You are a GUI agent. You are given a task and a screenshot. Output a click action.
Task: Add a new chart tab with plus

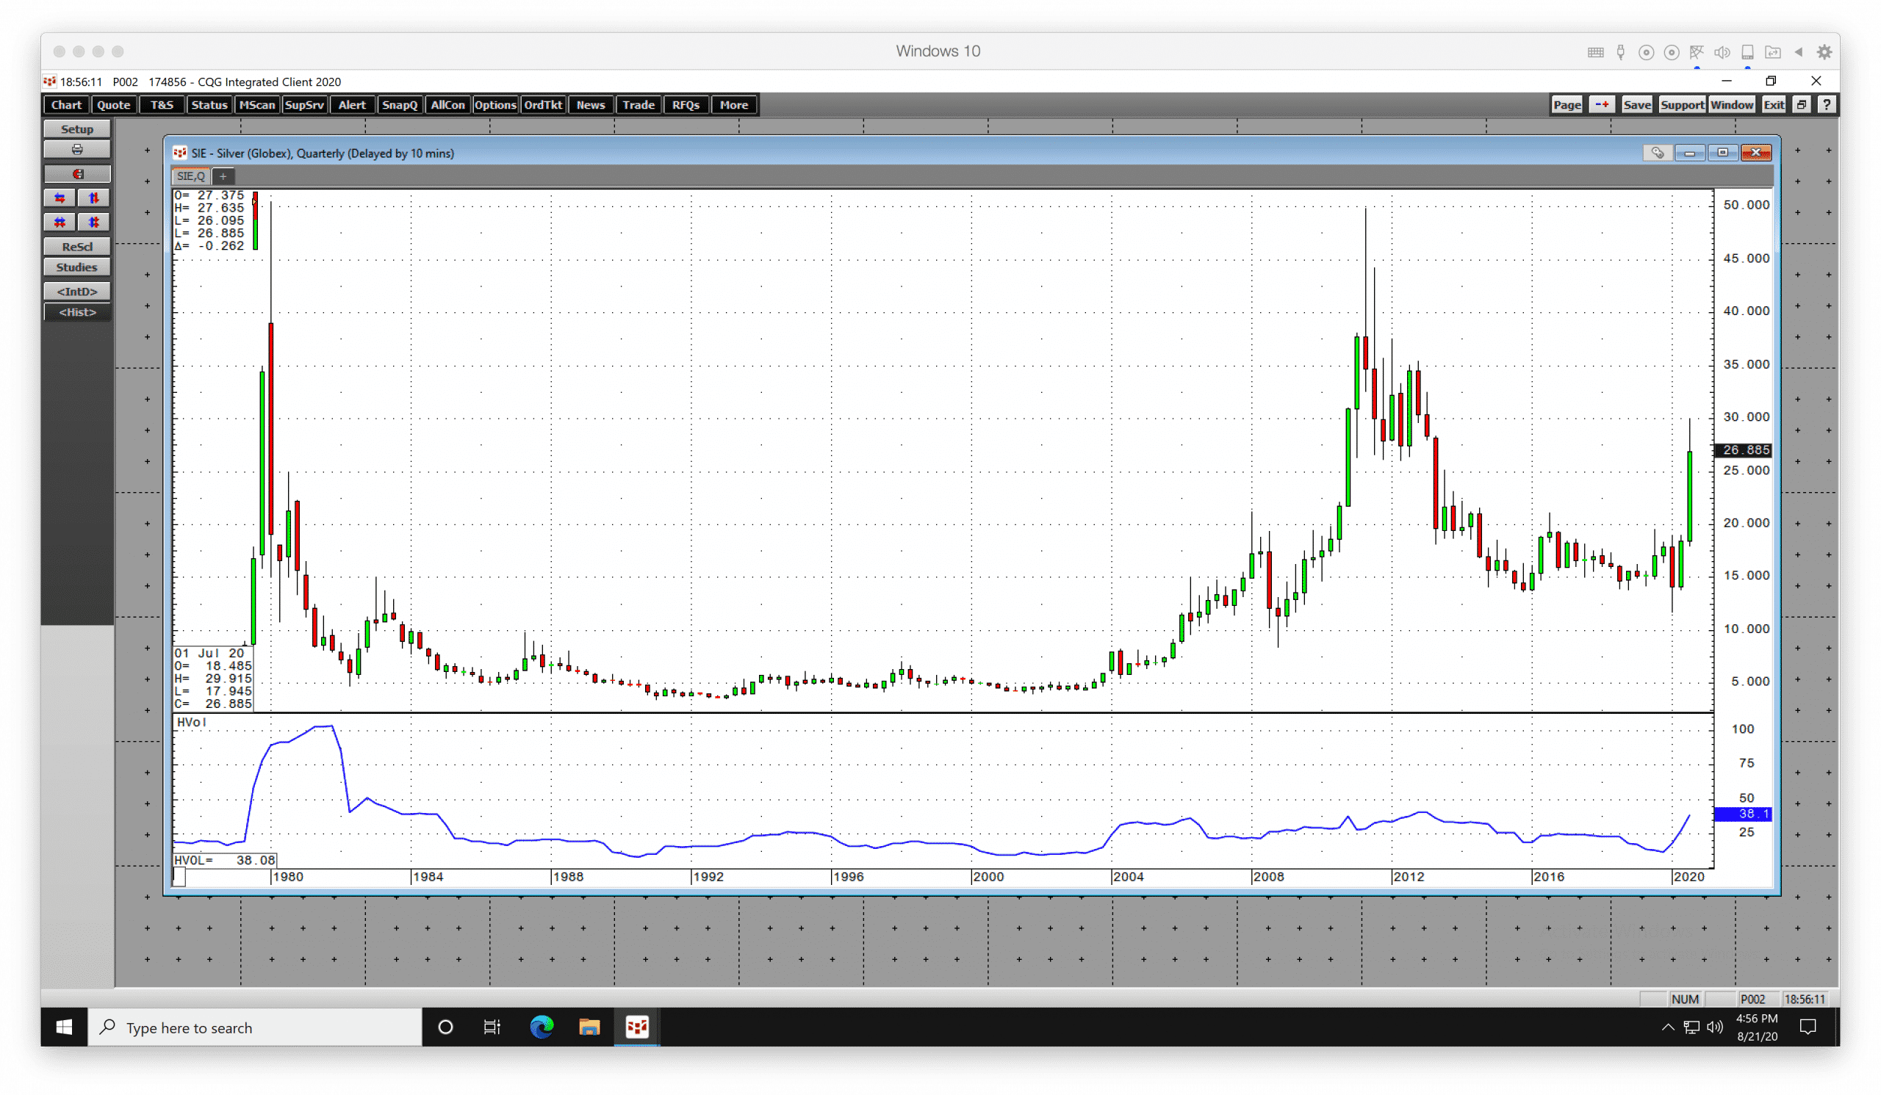[223, 177]
